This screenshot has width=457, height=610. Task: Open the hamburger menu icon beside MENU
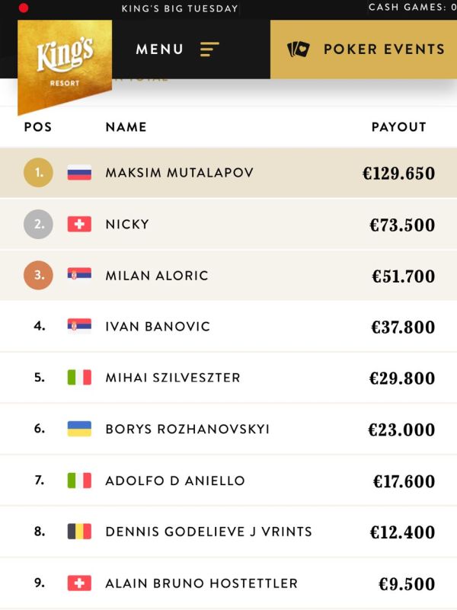coord(209,50)
